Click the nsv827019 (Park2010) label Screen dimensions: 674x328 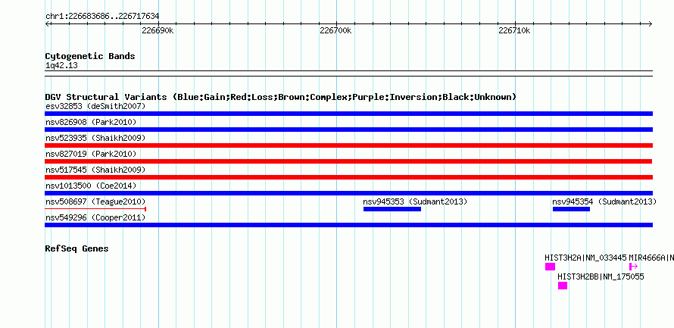click(x=91, y=154)
